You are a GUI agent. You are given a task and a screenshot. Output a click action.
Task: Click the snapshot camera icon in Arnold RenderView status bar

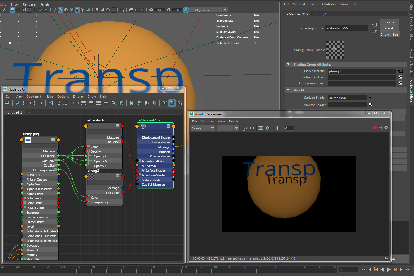click(386, 258)
